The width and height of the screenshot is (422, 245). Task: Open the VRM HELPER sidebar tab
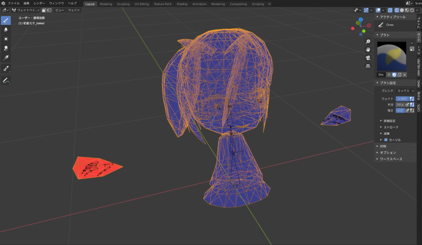coord(419,67)
